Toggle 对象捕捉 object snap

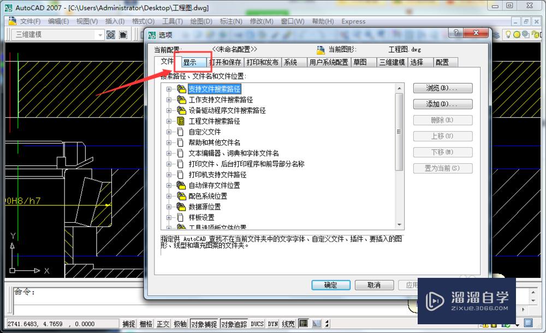click(204, 324)
